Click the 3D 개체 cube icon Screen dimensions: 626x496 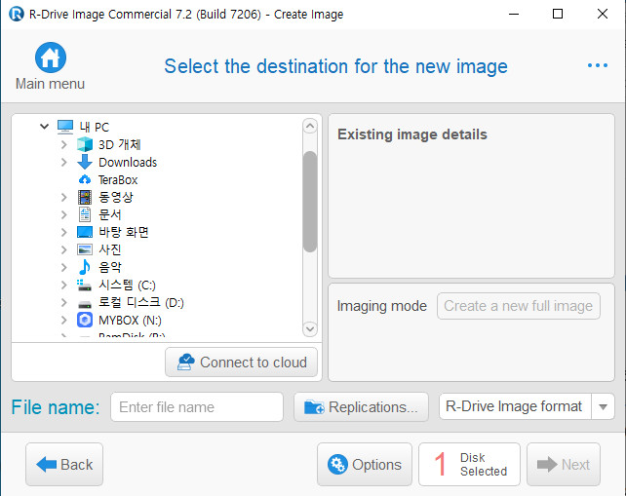[x=85, y=144]
